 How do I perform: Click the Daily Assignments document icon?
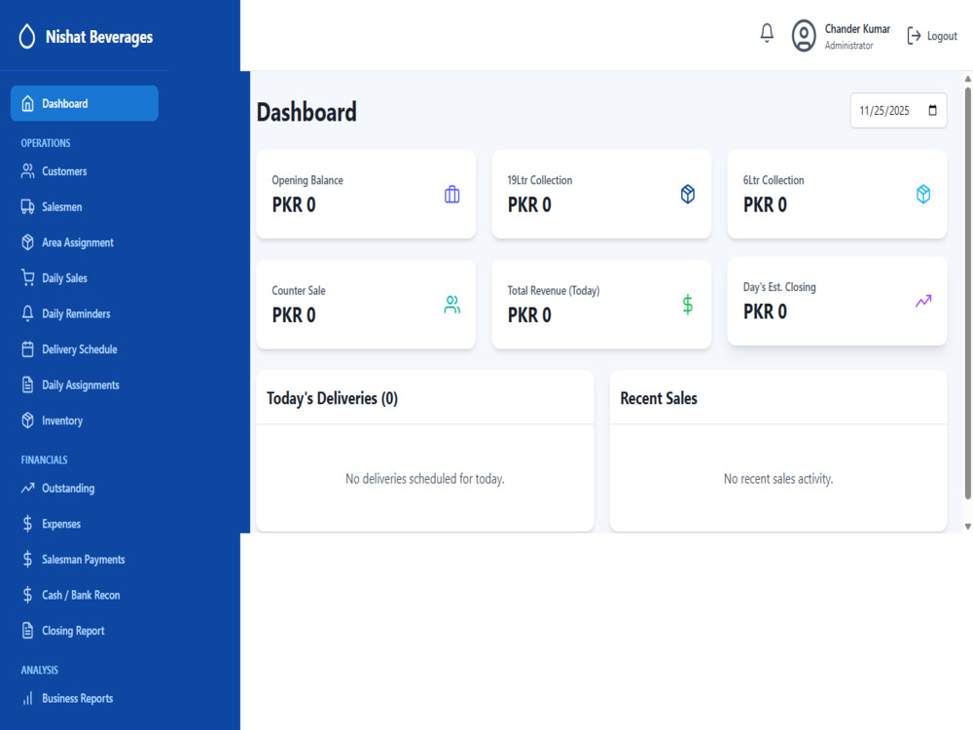point(27,384)
